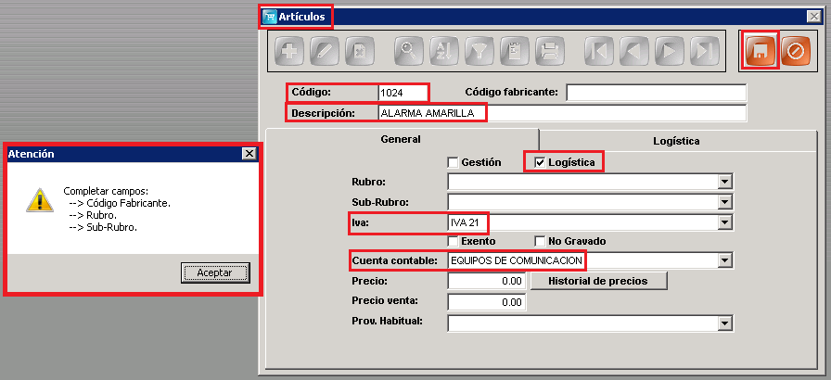Click the Precio venta input field
Viewport: 831px width, 380px height.
click(x=487, y=302)
